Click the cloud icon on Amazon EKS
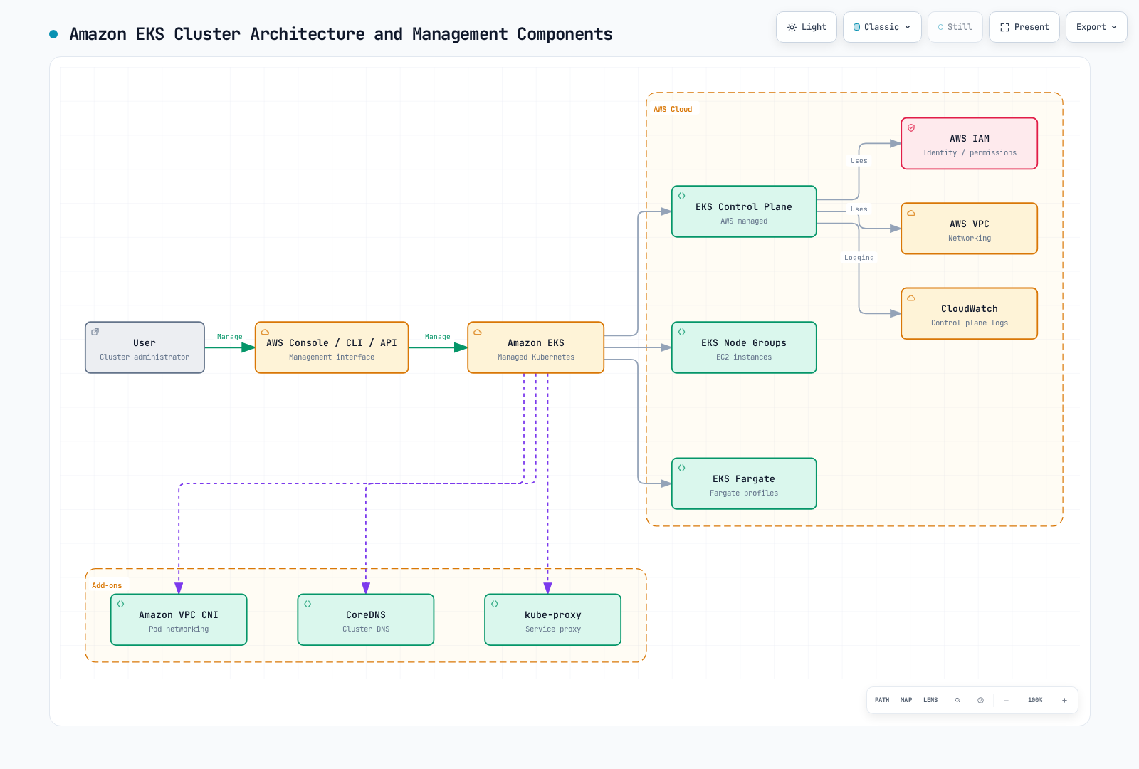Screen dimensions: 1139x769 pos(478,332)
